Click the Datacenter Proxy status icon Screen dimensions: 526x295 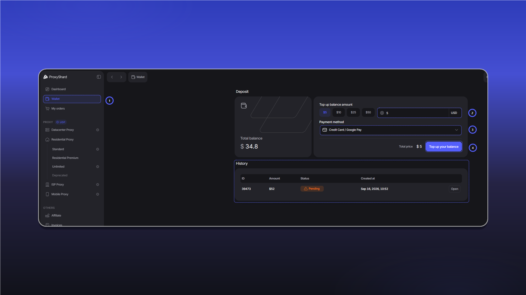click(x=98, y=130)
